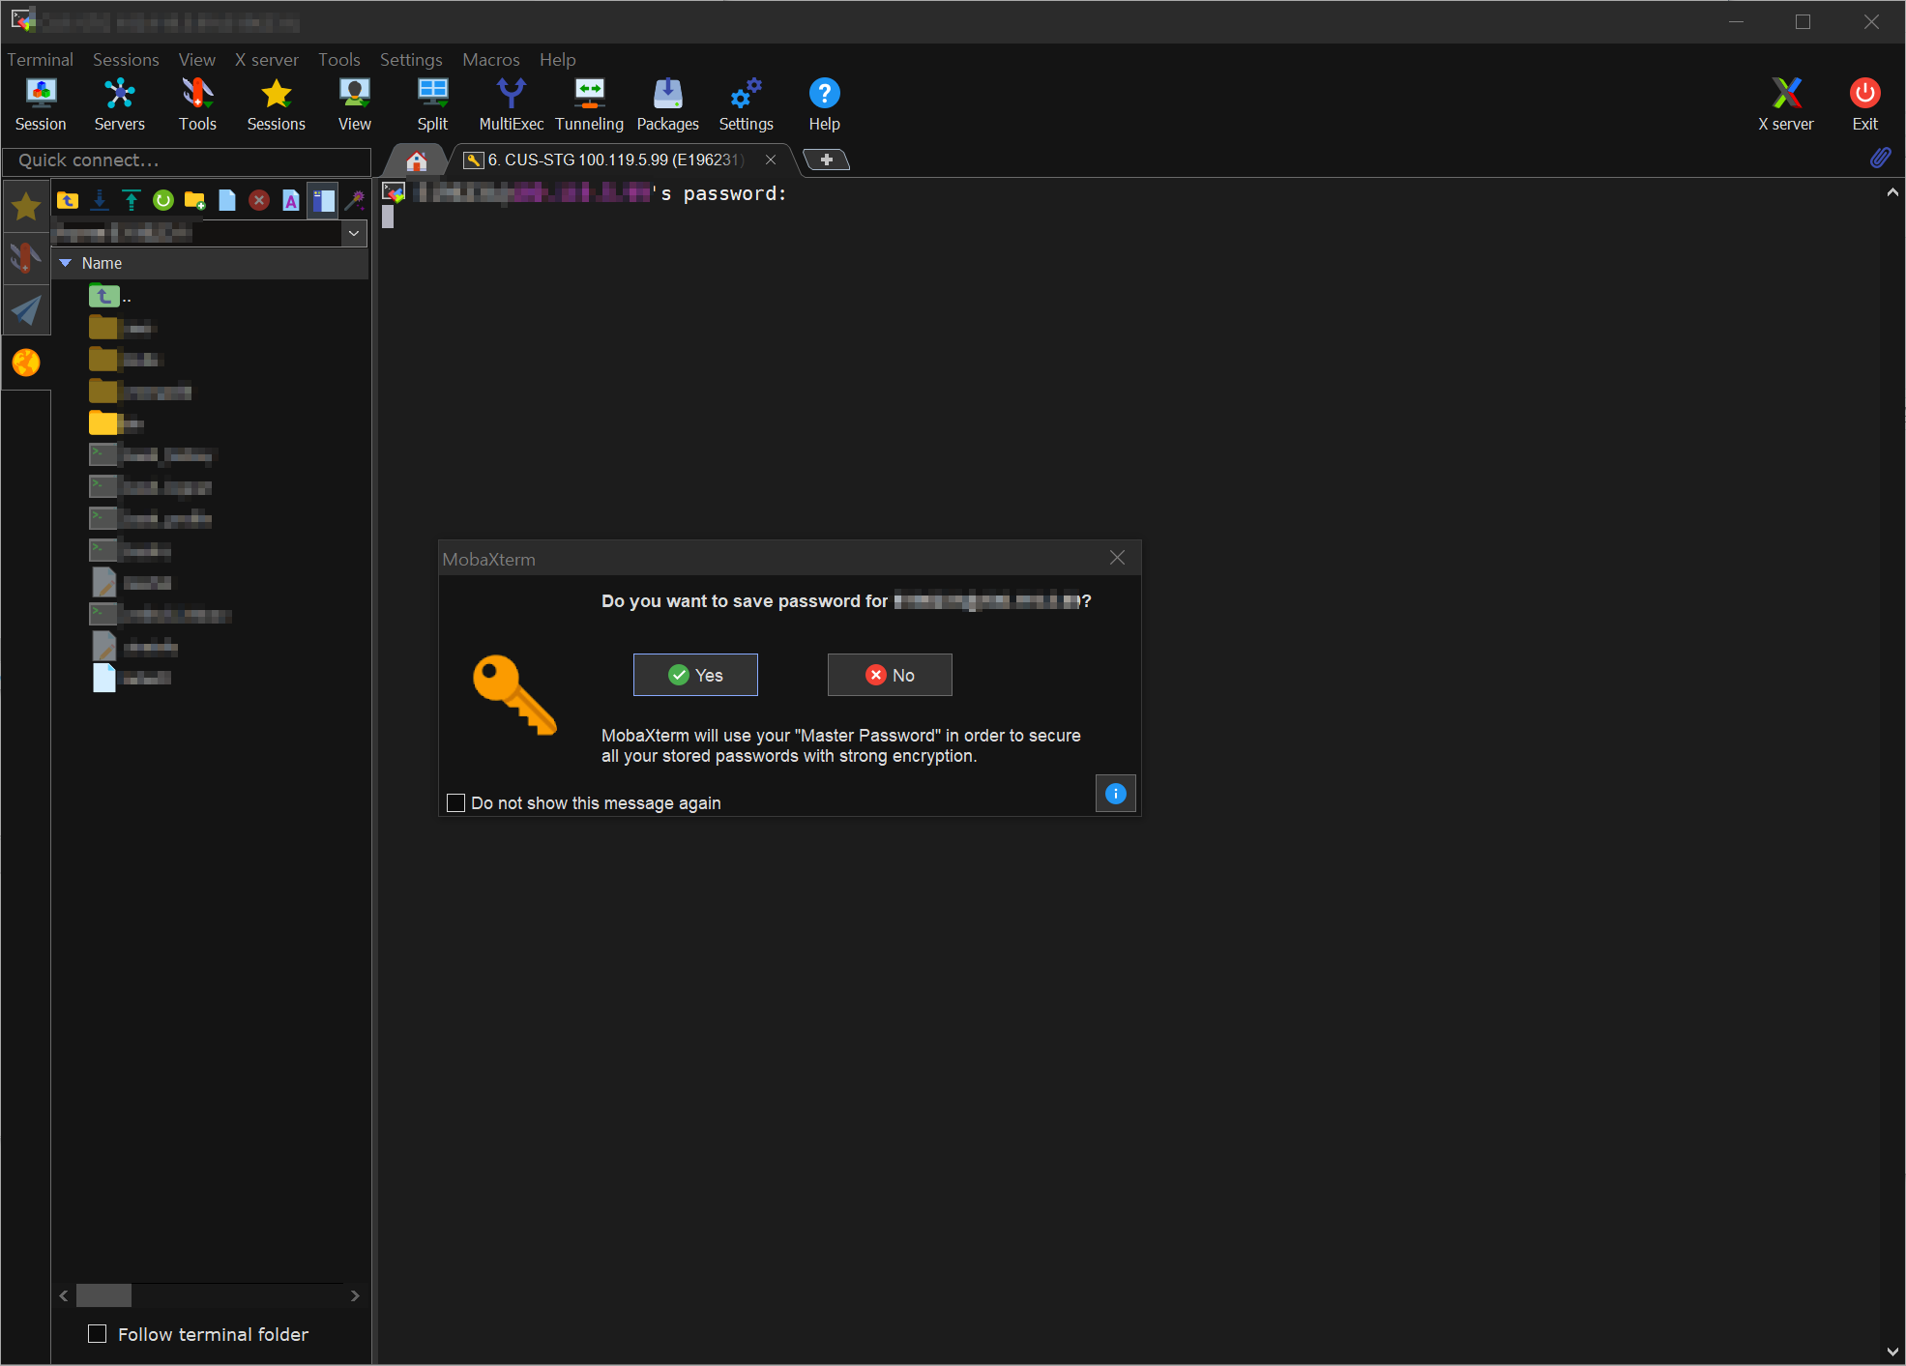
Task: Open the Servers toolbar button
Action: [x=119, y=104]
